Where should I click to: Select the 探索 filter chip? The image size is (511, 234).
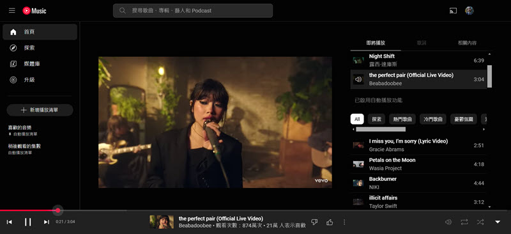[x=376, y=119]
